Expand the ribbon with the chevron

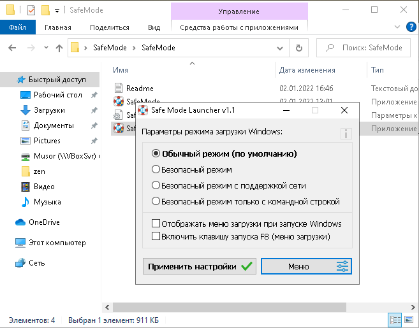tap(397, 27)
